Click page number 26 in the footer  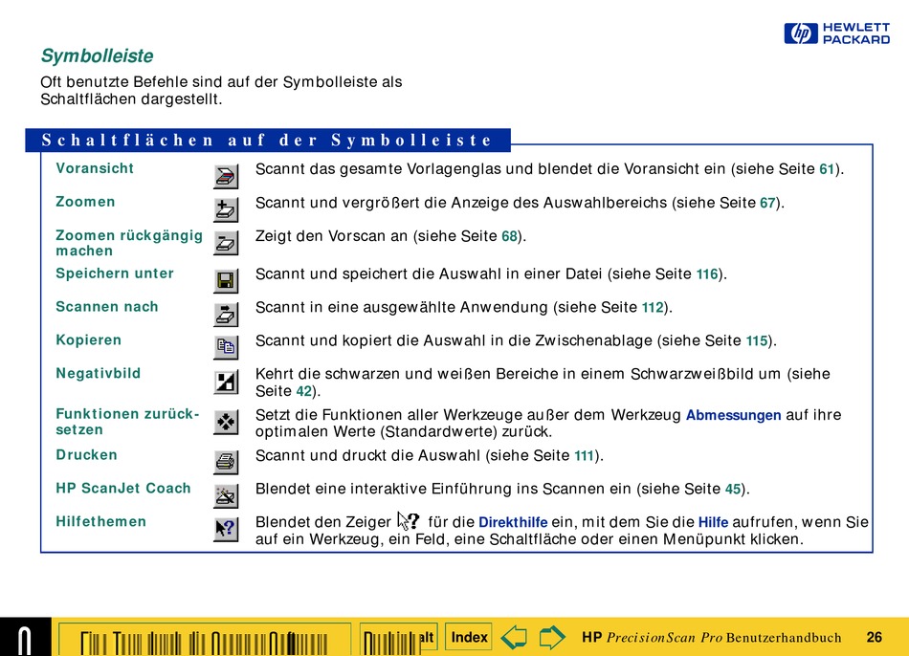(875, 638)
